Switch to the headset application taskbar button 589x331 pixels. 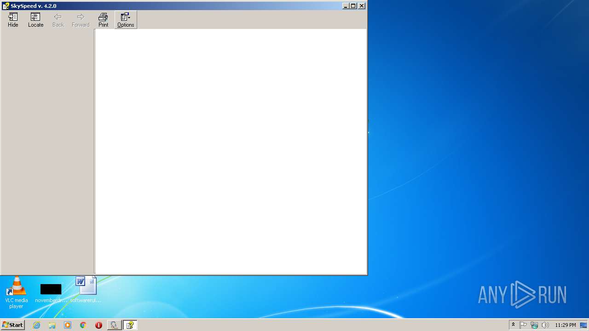[114, 325]
